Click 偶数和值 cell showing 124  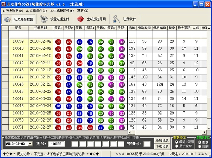(x=160, y=84)
